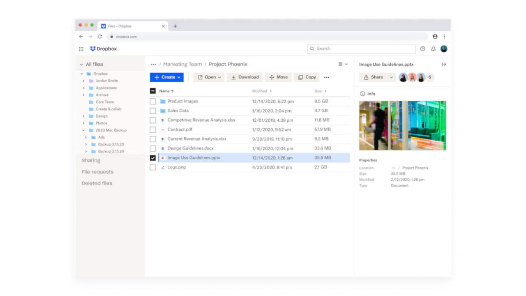This screenshot has height=296, width=526.
Task: Collapse the All files section
Action: 82,65
